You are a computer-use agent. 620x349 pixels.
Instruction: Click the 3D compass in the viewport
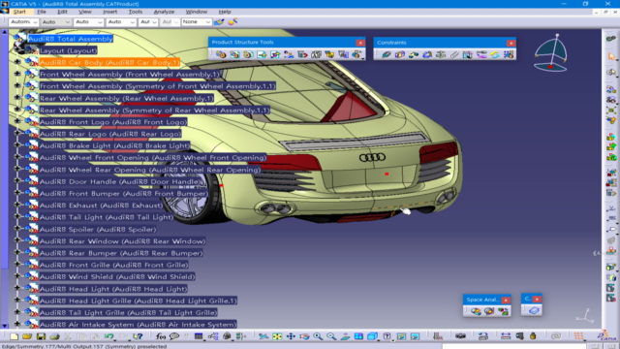point(551,52)
